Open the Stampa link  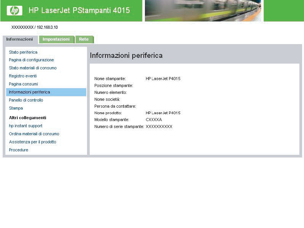click(16, 108)
